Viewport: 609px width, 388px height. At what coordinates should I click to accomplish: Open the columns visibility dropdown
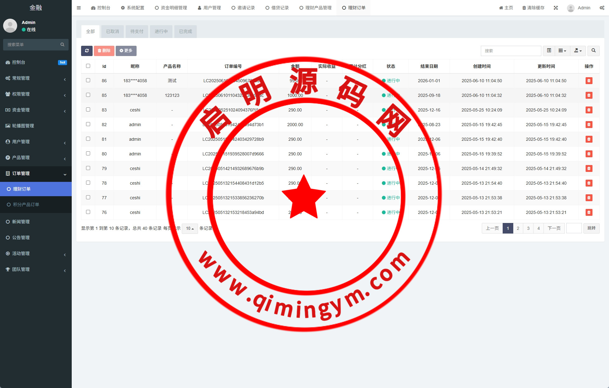tap(562, 51)
